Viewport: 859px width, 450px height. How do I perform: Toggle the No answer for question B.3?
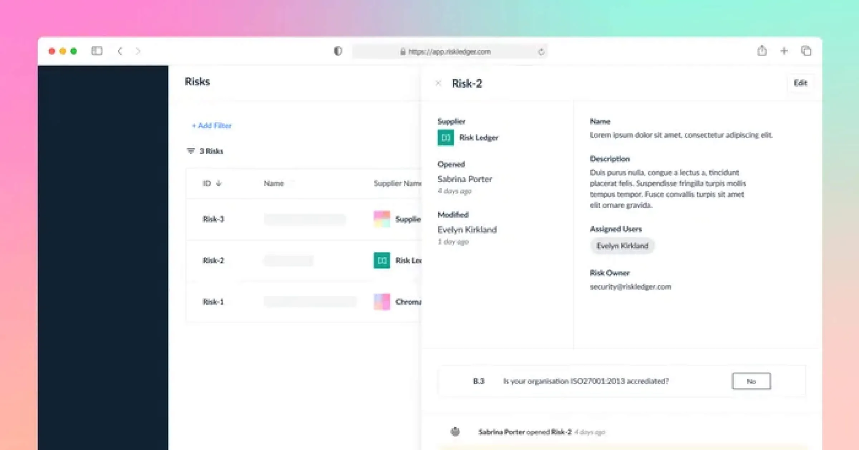751,381
